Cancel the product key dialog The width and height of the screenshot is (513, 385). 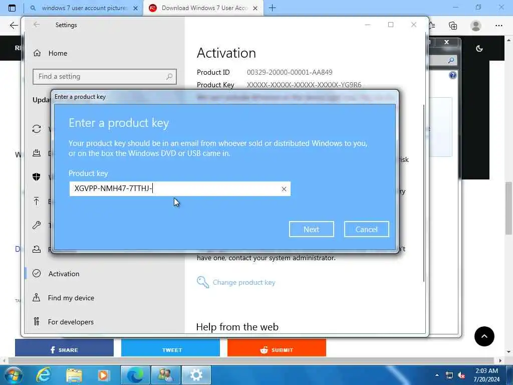pos(366,229)
